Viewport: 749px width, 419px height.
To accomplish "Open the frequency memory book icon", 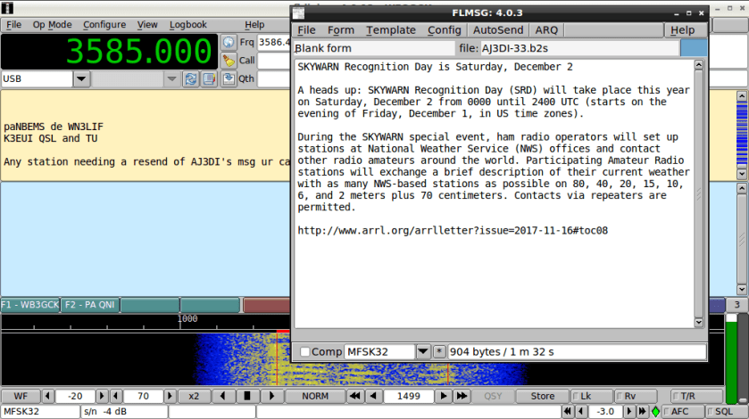I will (x=209, y=78).
